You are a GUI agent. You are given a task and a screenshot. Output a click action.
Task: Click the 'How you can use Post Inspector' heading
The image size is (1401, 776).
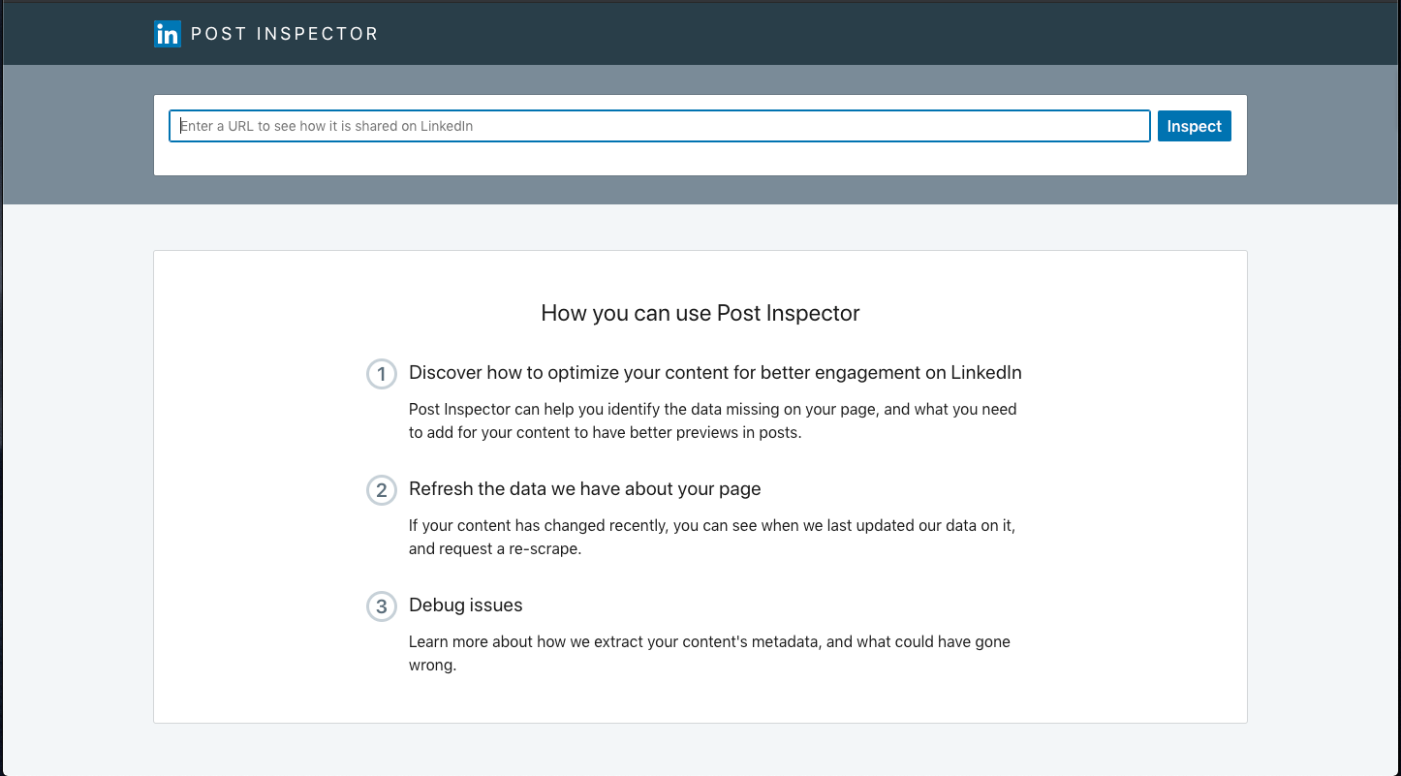click(x=700, y=313)
